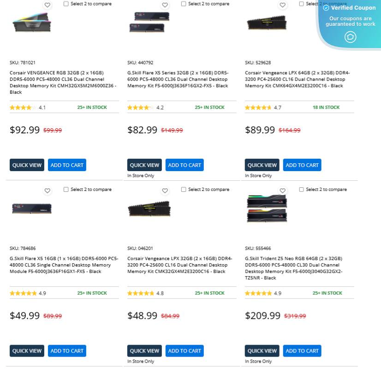Favorite the Corsair Vengeance LPX 32GB kit
The image size is (381, 369).
165,190
